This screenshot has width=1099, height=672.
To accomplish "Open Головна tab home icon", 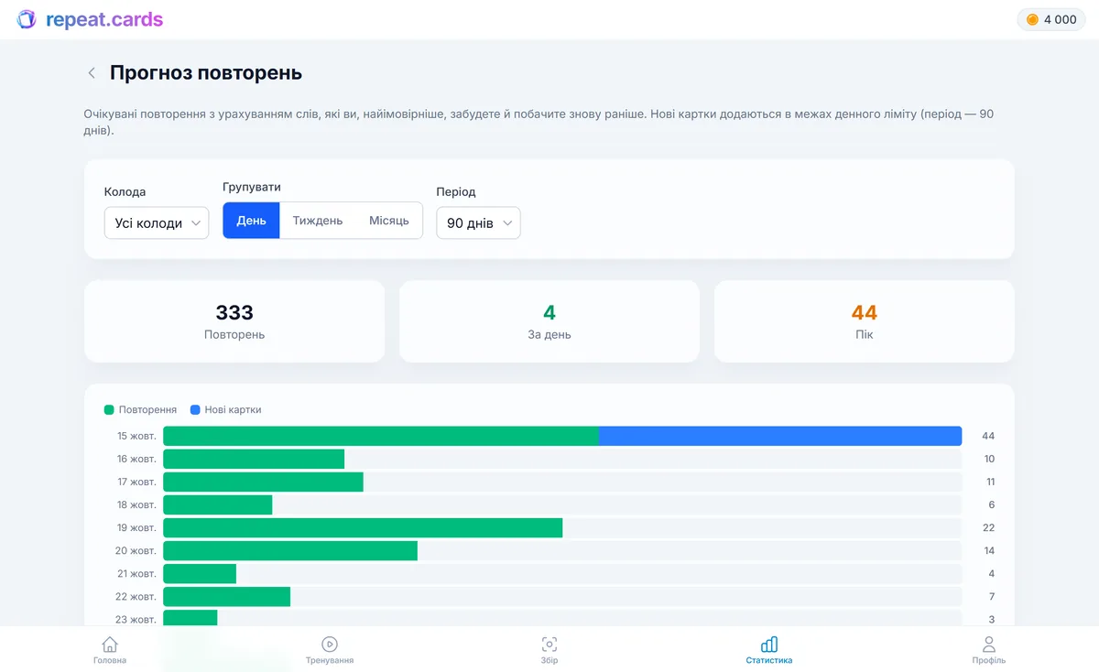I will [110, 645].
